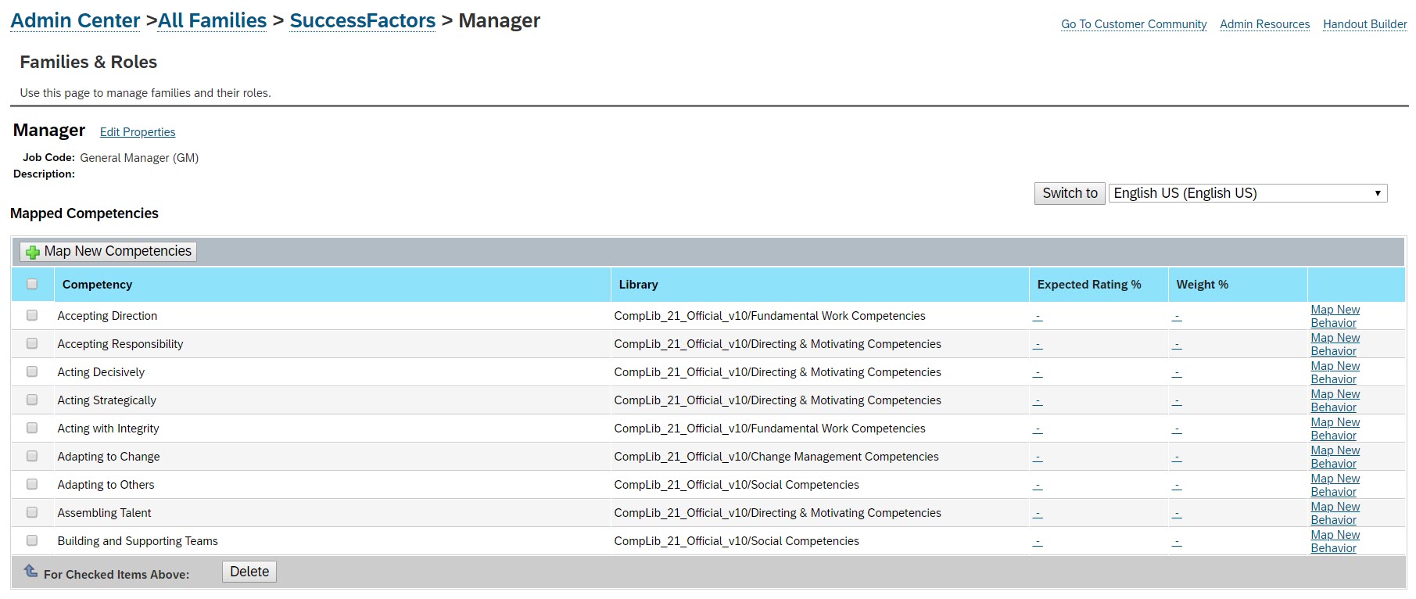This screenshot has width=1416, height=599.
Task: Check the Assembling Talent checkbox
Action: (x=32, y=512)
